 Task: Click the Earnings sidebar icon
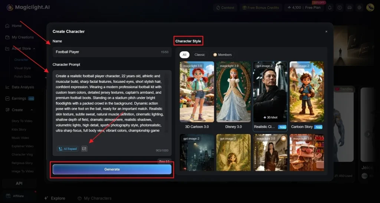tap(7, 99)
